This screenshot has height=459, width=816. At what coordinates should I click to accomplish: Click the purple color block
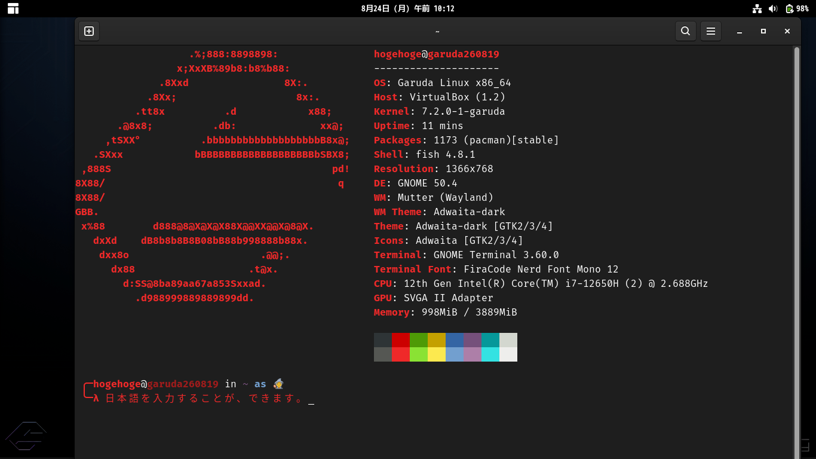click(x=473, y=340)
